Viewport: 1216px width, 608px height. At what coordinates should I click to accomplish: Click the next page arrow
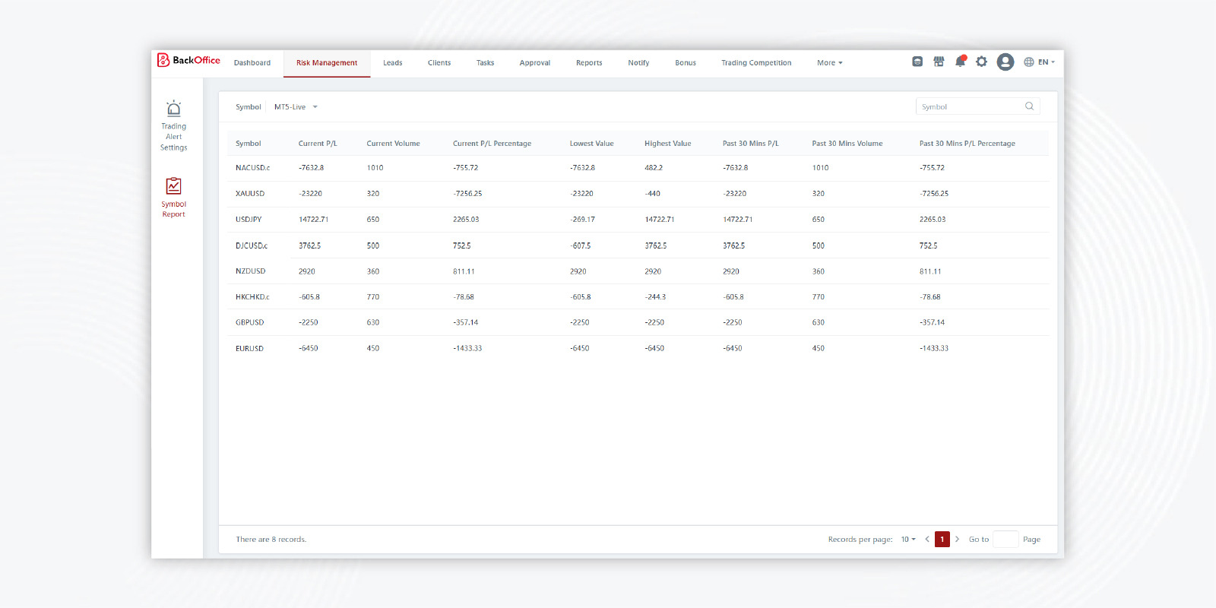click(x=957, y=540)
